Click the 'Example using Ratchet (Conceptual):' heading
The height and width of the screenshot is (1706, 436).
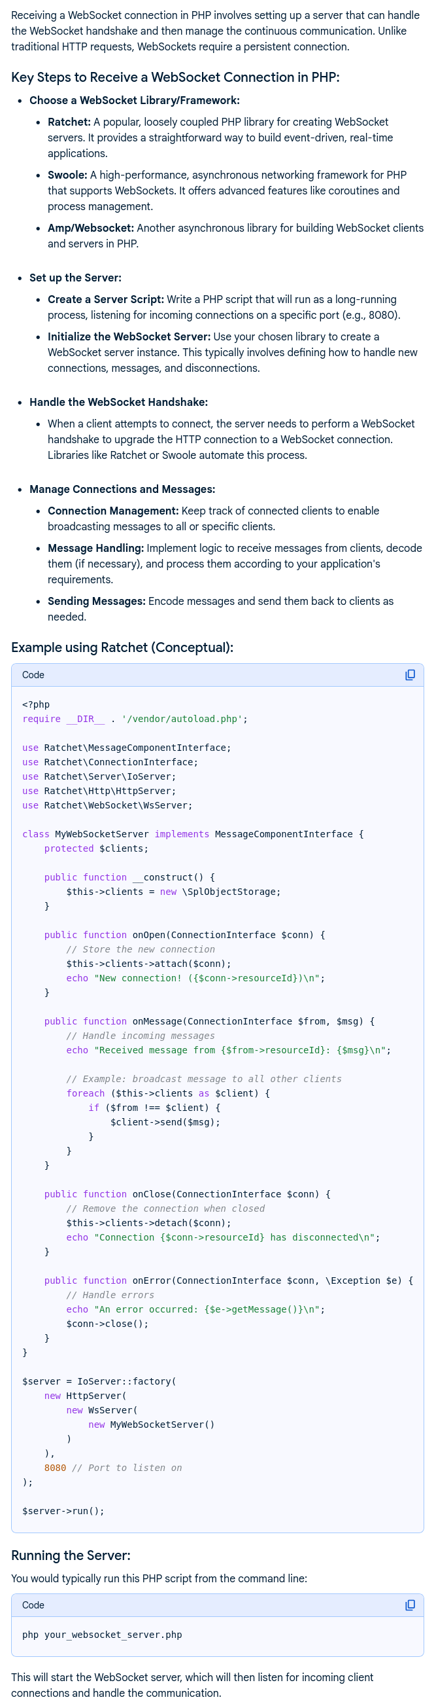[x=122, y=647]
